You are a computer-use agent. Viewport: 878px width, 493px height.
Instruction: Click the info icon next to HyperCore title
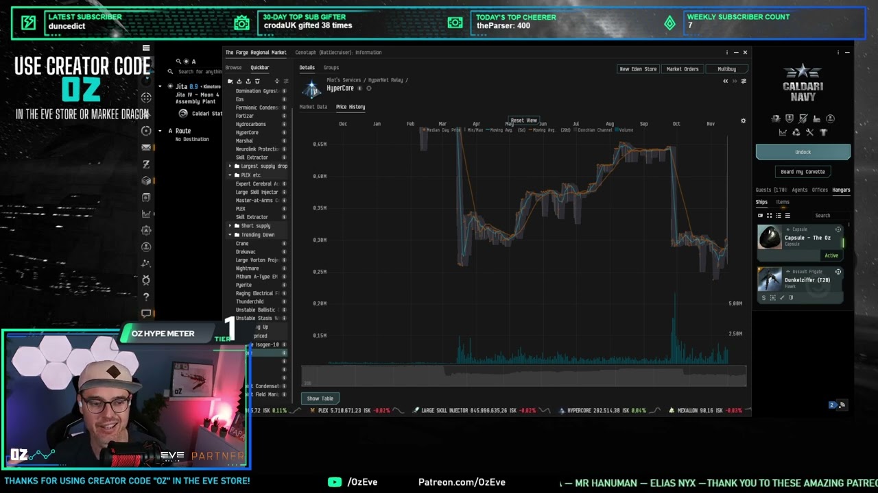(360, 88)
